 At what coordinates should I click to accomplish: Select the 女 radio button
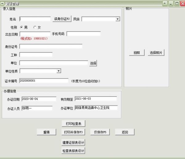coord(35,27)
